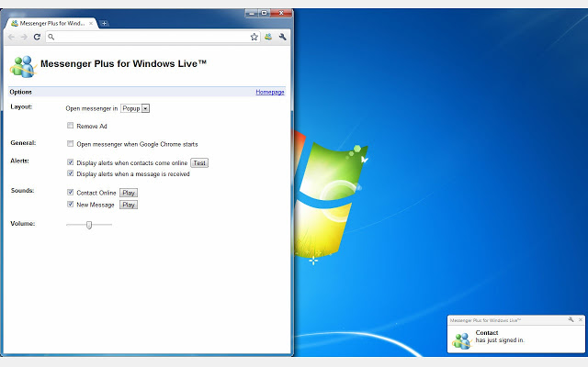The image size is (588, 367).
Task: Toggle the New Message sound checkbox
Action: pos(70,204)
